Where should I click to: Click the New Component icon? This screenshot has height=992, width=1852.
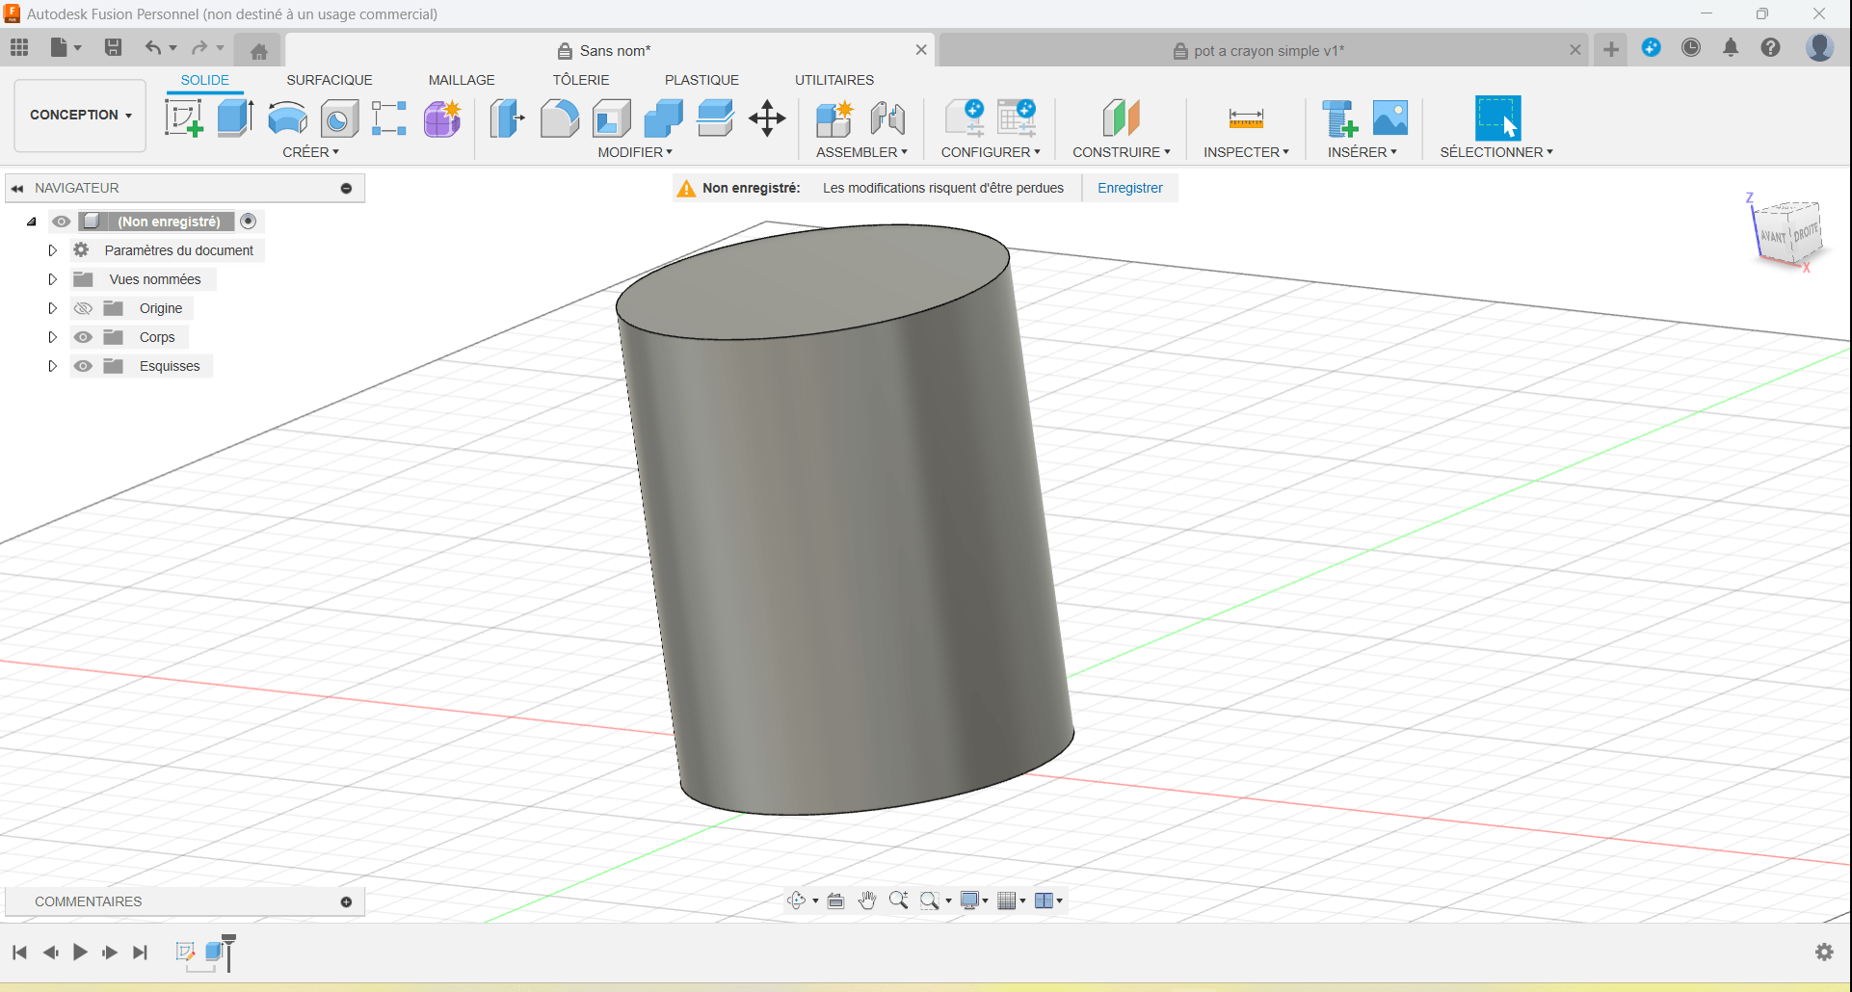(834, 118)
